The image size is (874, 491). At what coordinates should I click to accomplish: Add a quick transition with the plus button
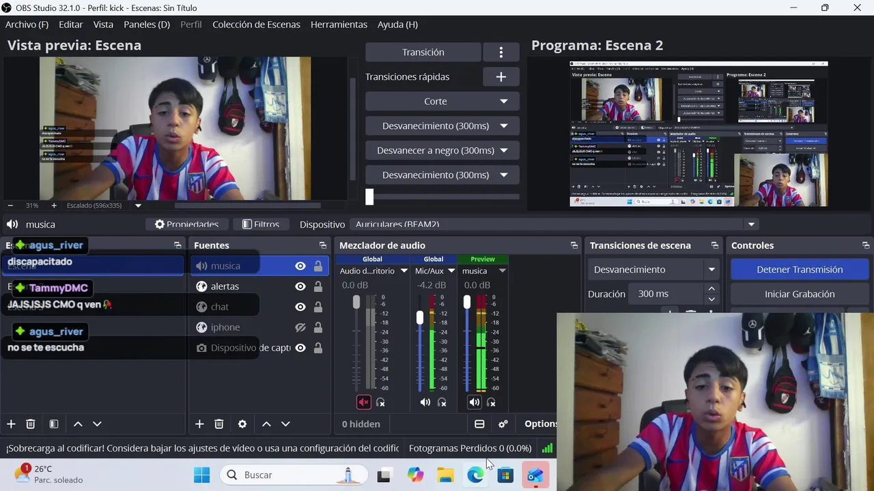click(x=501, y=77)
